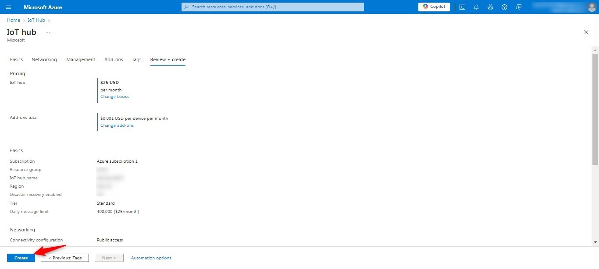Viewport: 599px width, 269px height.
Task: Switch to the Tags tab
Action: 137,59
